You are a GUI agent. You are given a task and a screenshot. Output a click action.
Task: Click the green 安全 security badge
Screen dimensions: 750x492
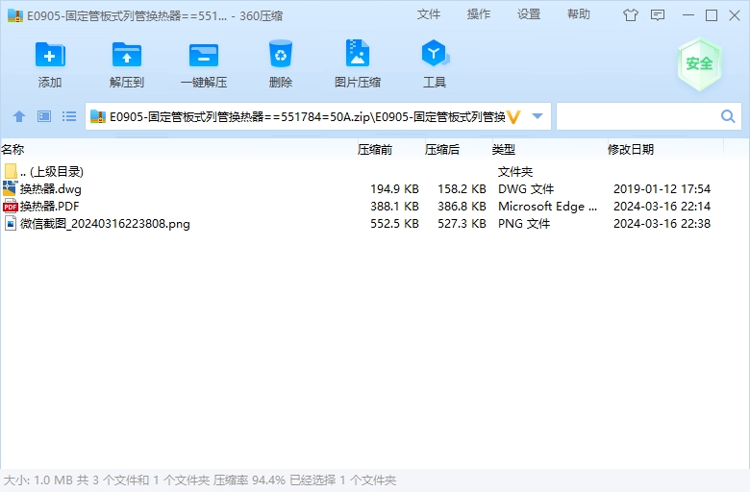tap(699, 63)
